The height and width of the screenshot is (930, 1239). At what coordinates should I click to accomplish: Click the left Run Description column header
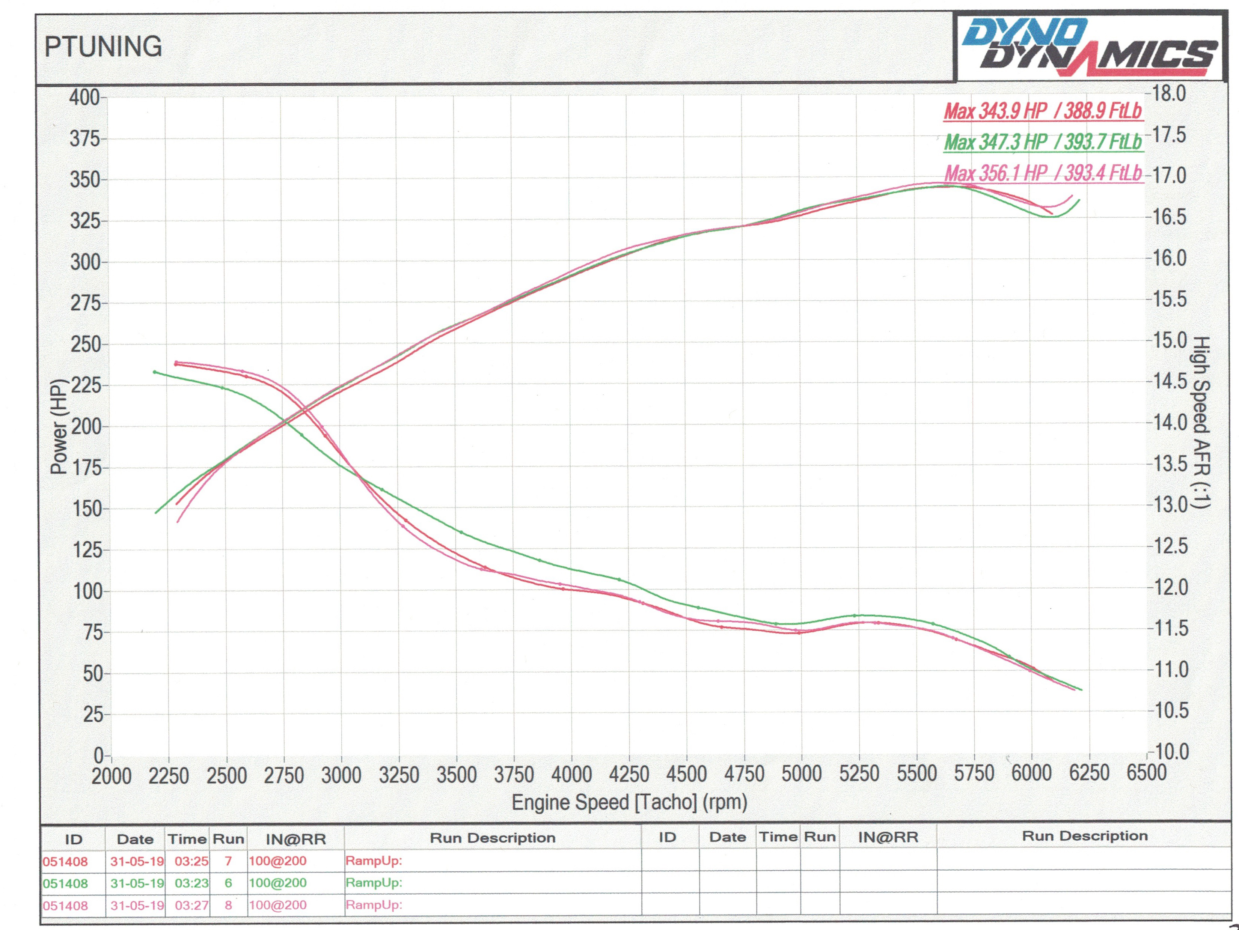point(492,838)
